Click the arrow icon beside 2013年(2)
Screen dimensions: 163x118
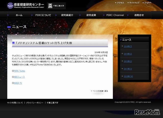122,54
